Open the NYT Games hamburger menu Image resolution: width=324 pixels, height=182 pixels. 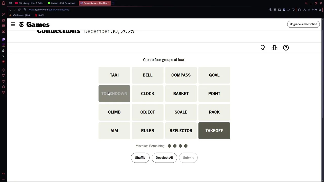(x=13, y=24)
